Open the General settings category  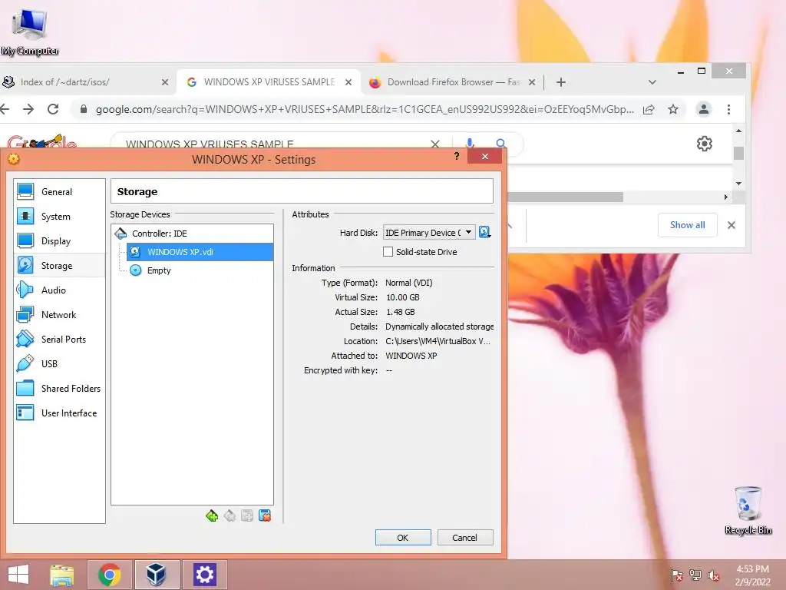(x=59, y=191)
